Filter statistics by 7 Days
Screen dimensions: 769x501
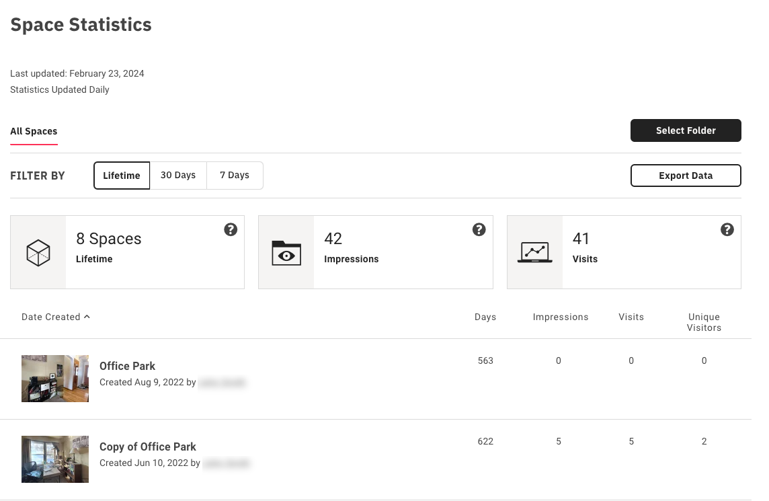pyautogui.click(x=235, y=176)
